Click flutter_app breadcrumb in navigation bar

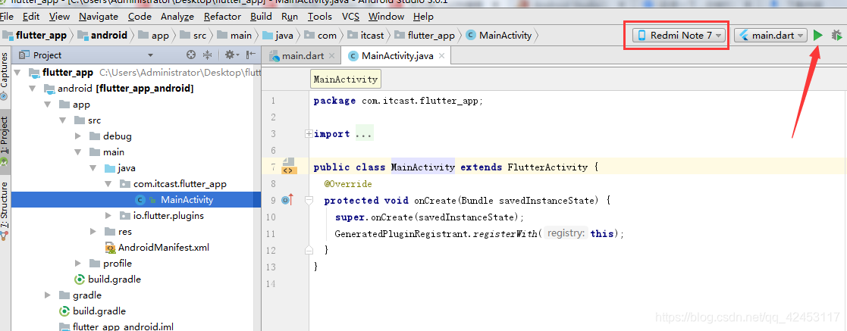[x=35, y=36]
